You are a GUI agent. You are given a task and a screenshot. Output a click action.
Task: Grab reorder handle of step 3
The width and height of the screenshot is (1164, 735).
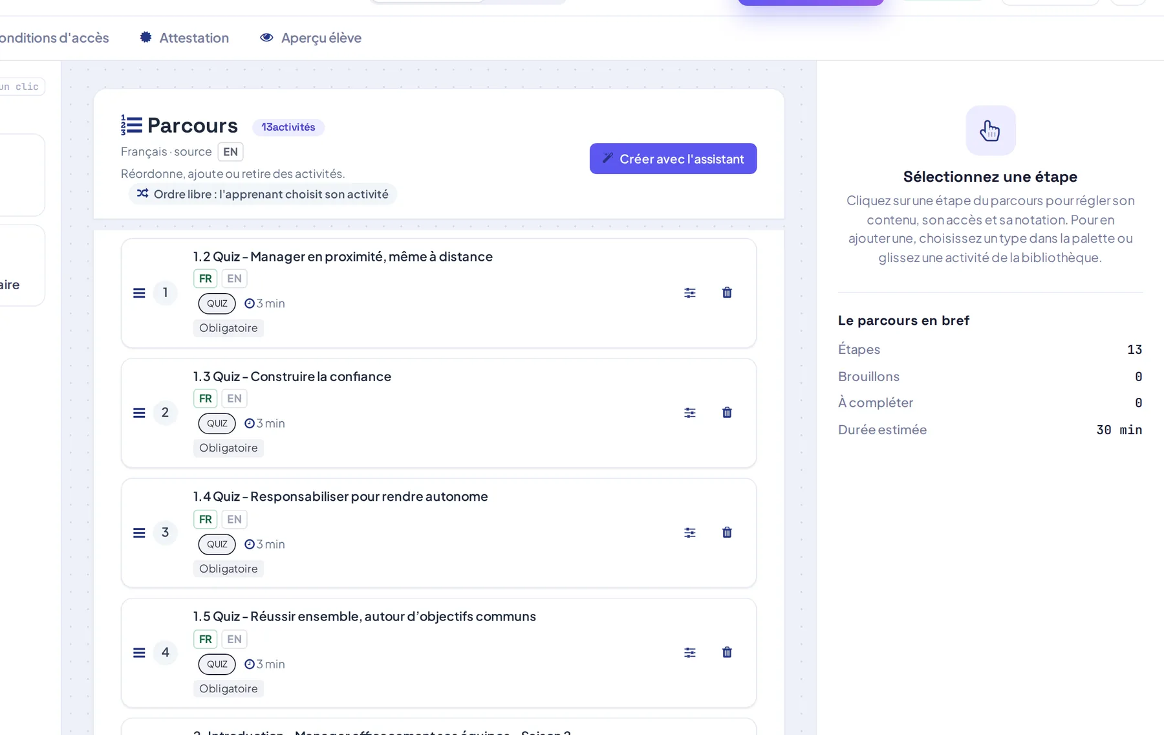(x=139, y=532)
